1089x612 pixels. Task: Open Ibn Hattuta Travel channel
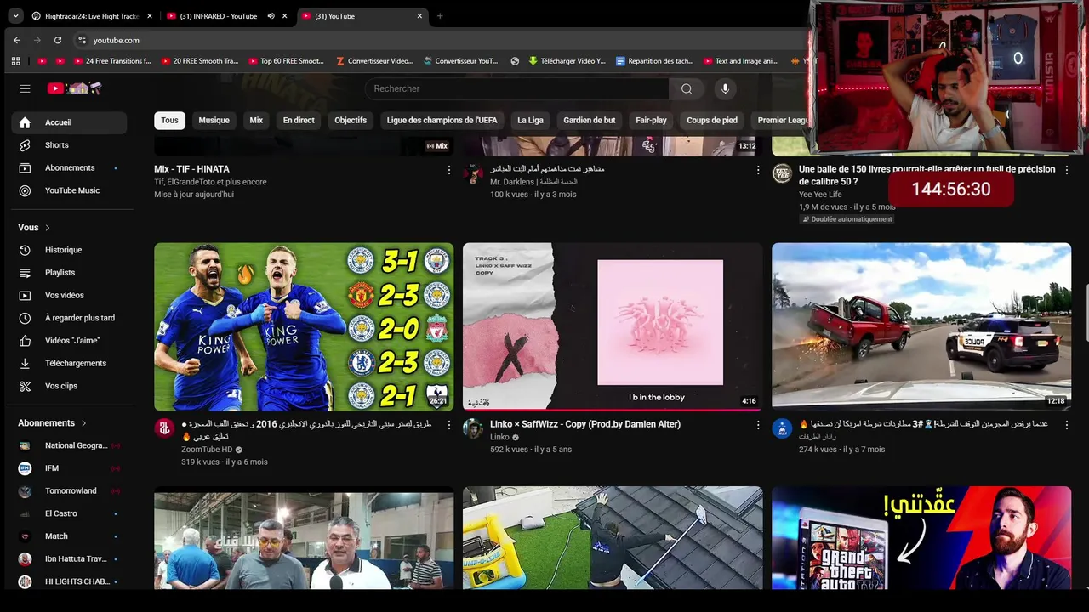69,558
